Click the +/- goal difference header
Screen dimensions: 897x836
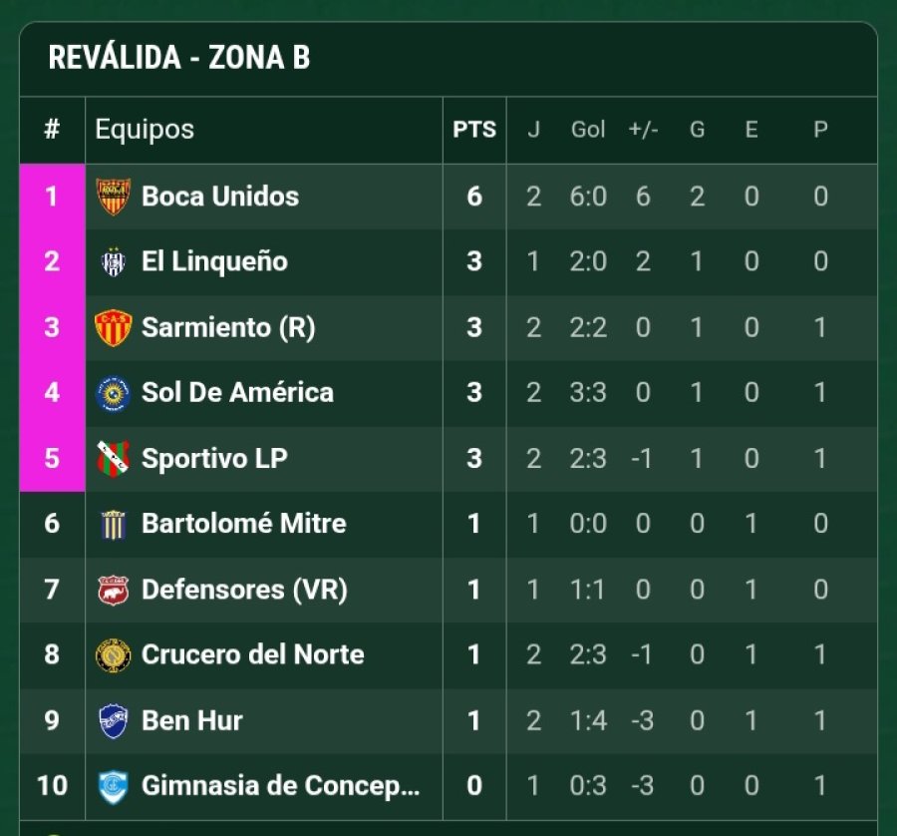(x=643, y=130)
